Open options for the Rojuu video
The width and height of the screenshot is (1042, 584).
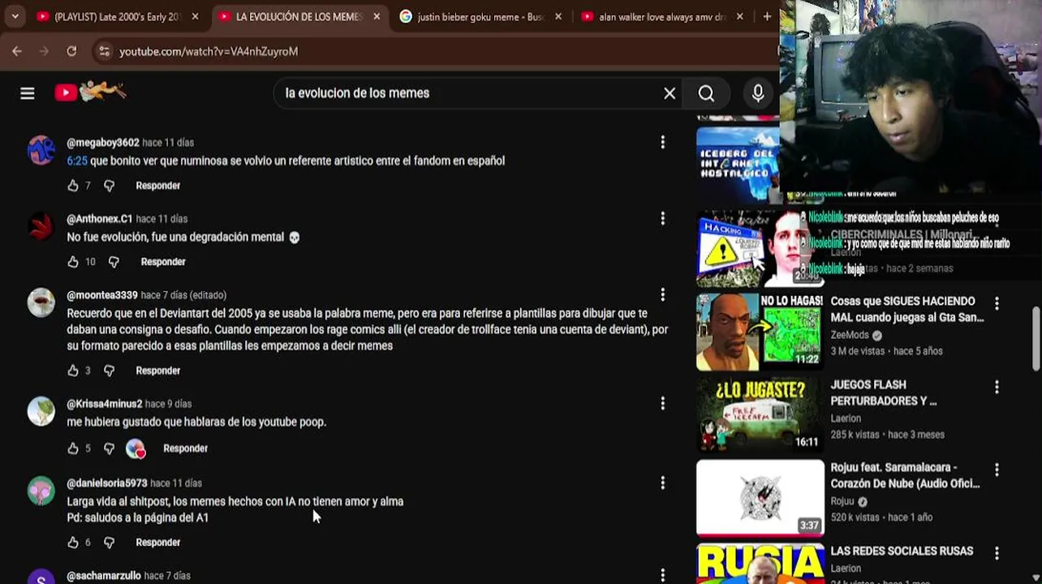click(997, 470)
